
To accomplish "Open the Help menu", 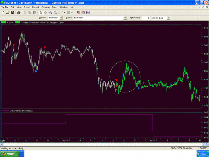I will [x=72, y=7].
